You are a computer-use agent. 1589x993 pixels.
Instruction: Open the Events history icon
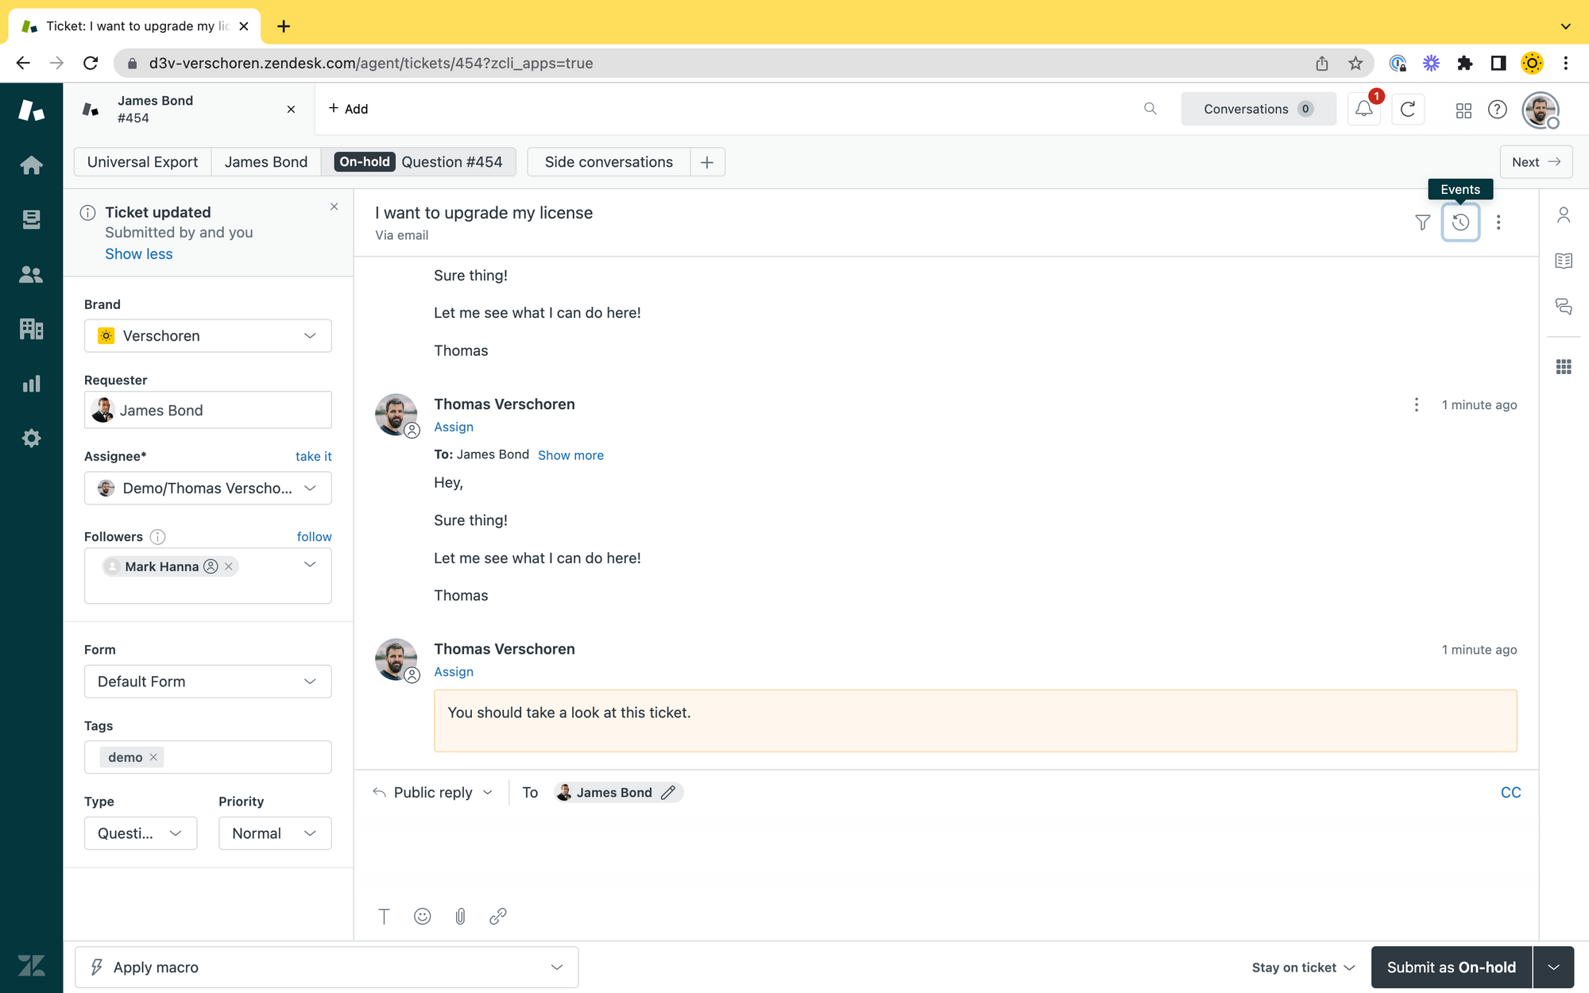coord(1460,222)
